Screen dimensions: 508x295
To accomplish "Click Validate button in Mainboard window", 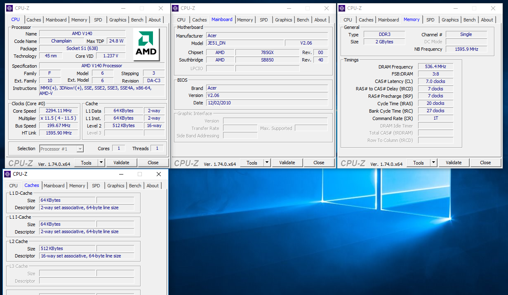I will [x=287, y=163].
